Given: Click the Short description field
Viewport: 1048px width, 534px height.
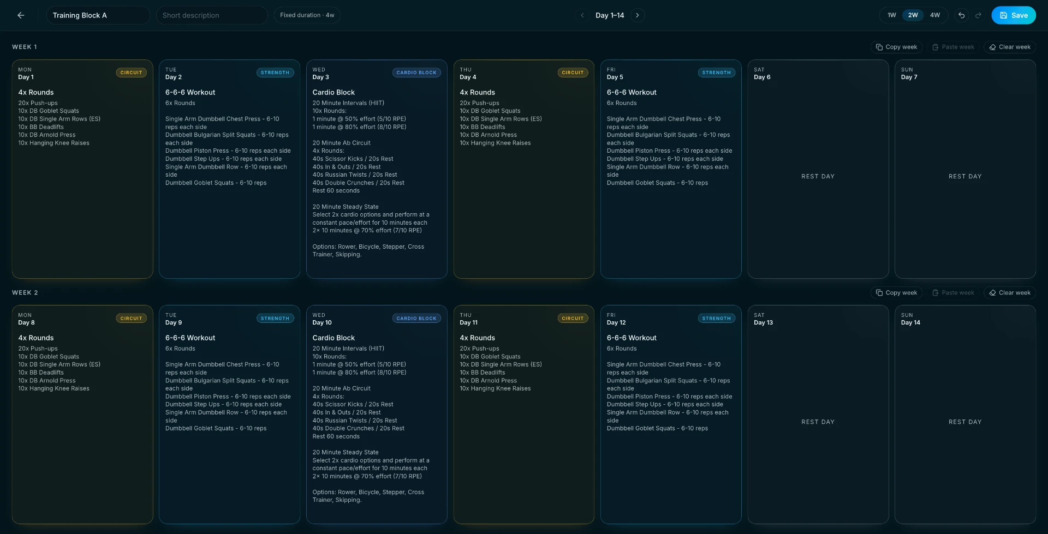Looking at the screenshot, I should (x=212, y=15).
